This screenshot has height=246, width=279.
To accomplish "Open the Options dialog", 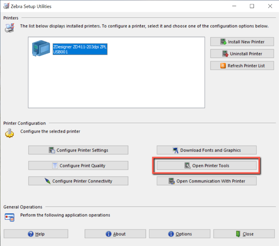I will coord(180,234).
